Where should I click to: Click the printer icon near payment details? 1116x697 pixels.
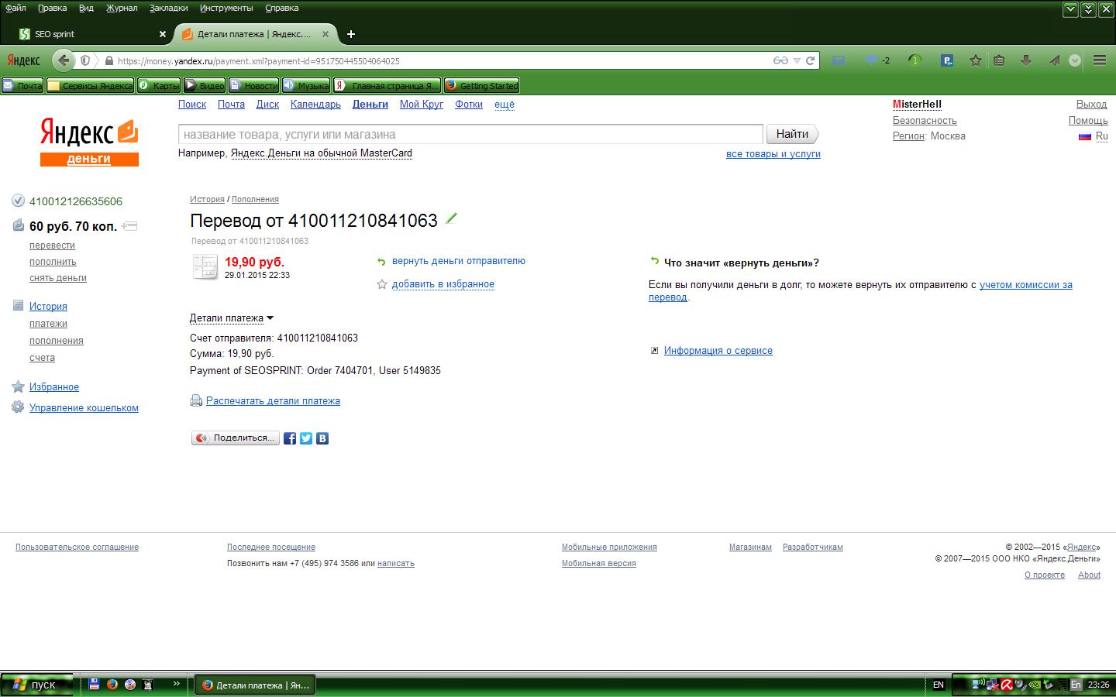(196, 401)
